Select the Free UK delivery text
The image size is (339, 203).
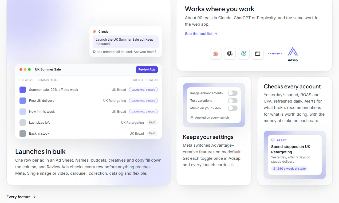[x=42, y=101]
